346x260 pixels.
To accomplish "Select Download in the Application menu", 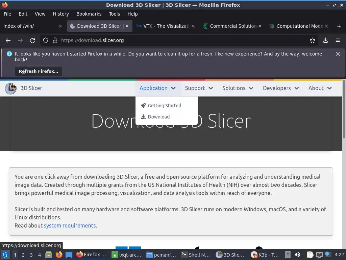I will 155,117.
